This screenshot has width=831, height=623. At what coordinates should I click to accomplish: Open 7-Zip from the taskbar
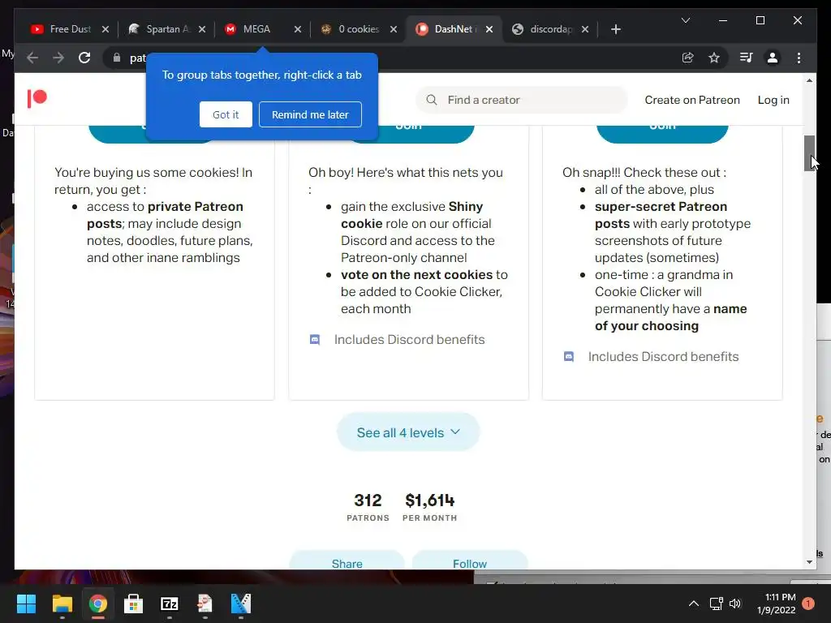170,604
